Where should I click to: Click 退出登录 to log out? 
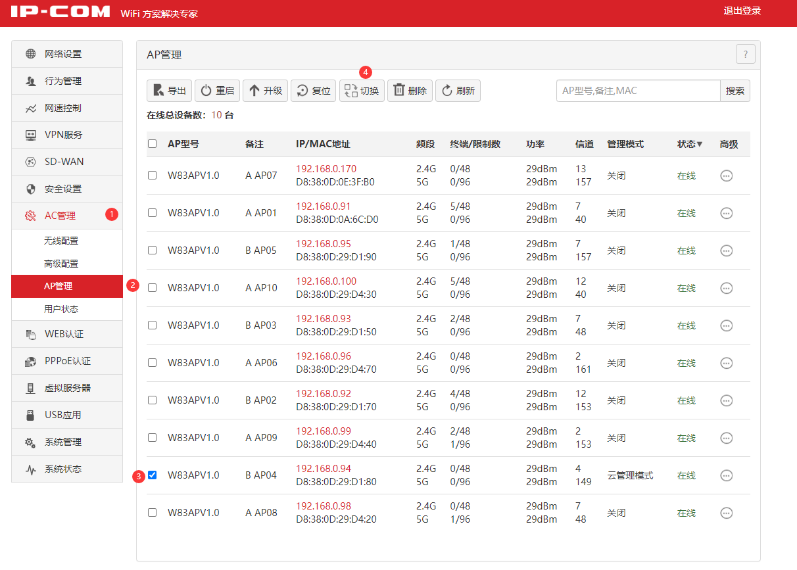[x=742, y=11]
